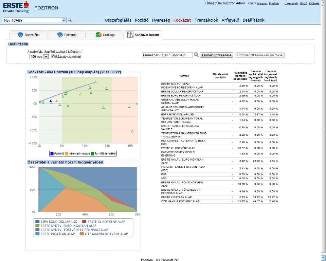The width and height of the screenshot is (326, 261).
Task: Open the 100 nap duration dropdown
Action: click(46, 57)
